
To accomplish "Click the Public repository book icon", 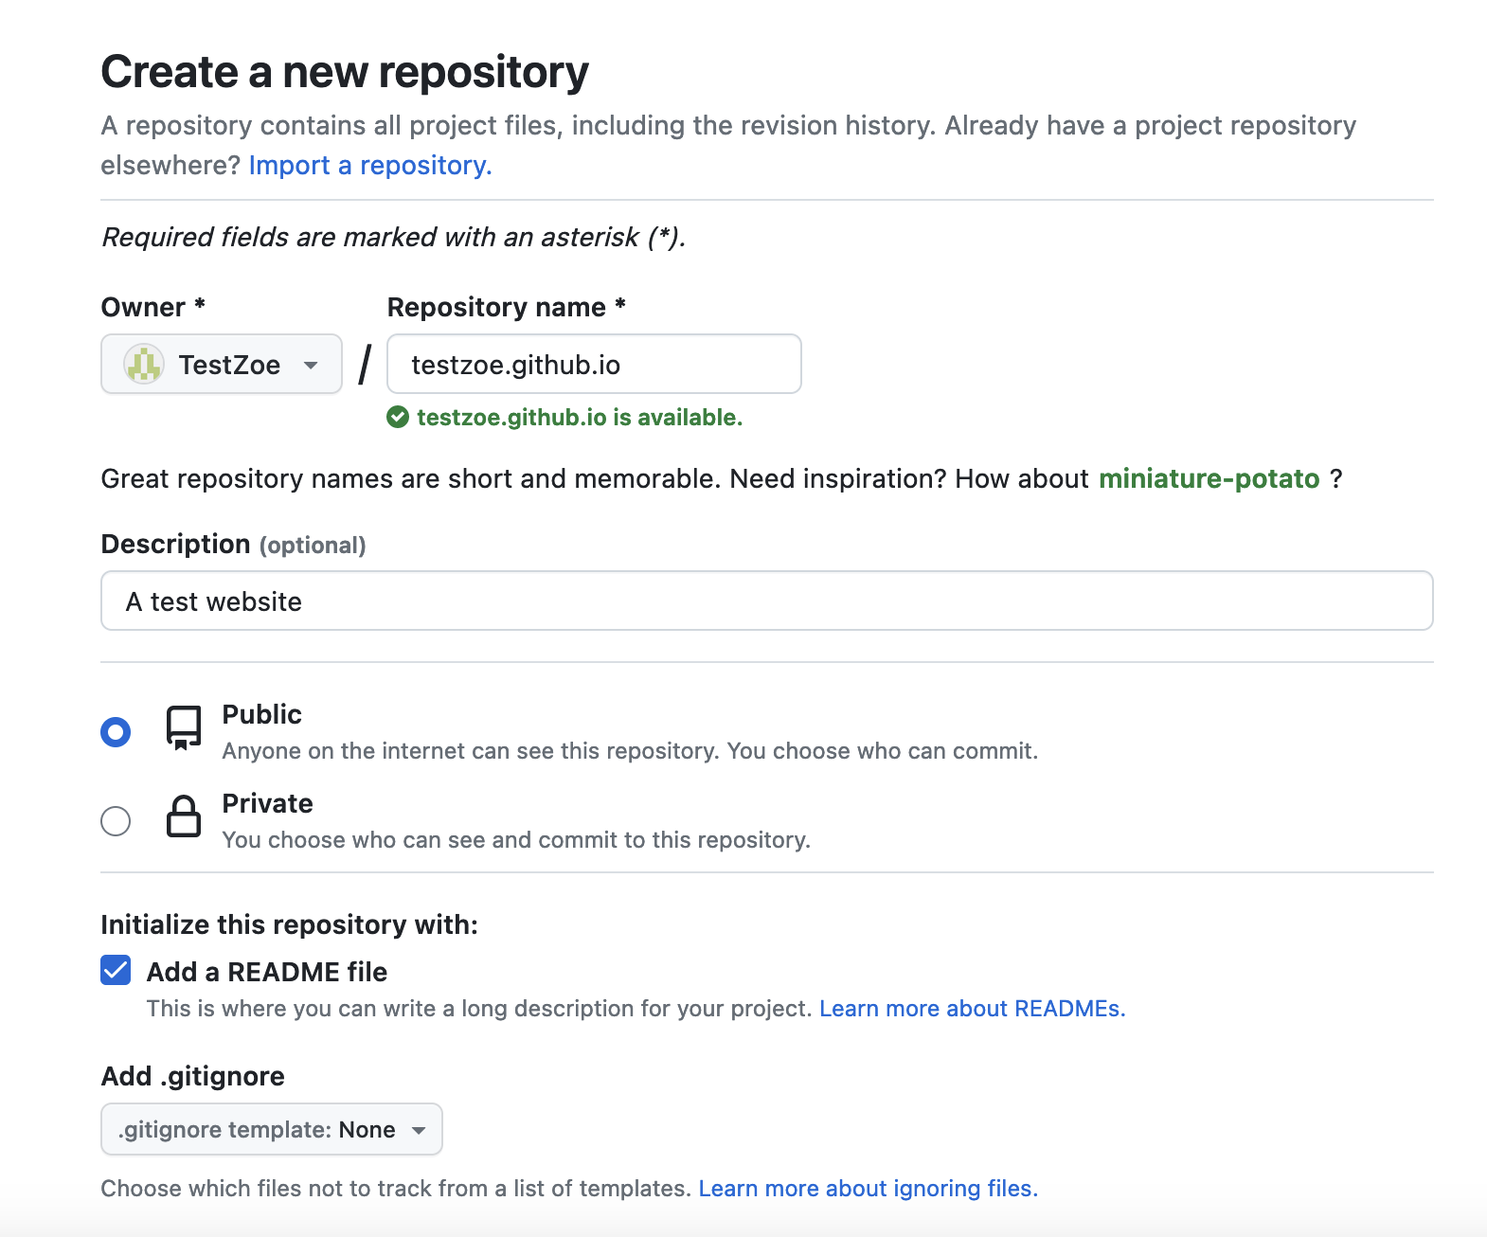I will [184, 727].
